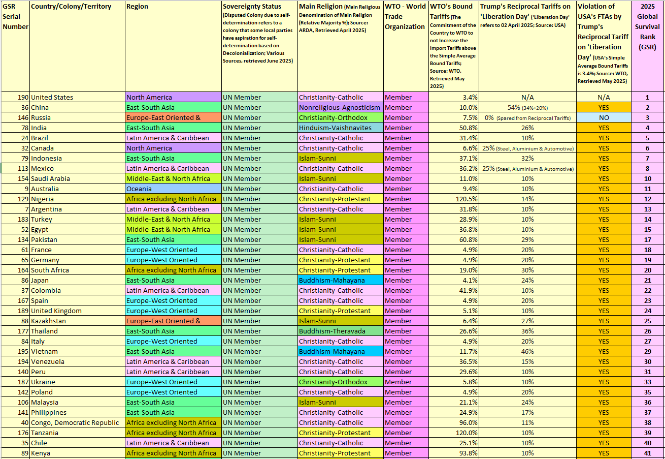Screen dimensions: 665x459
Task: Select Peru's '29.6%' bound tariff cell
Action: (453, 372)
